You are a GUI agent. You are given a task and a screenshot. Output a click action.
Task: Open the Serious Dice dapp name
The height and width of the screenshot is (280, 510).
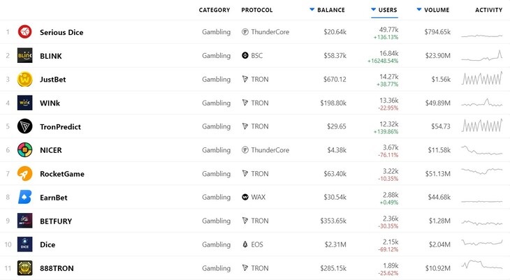[x=61, y=32]
